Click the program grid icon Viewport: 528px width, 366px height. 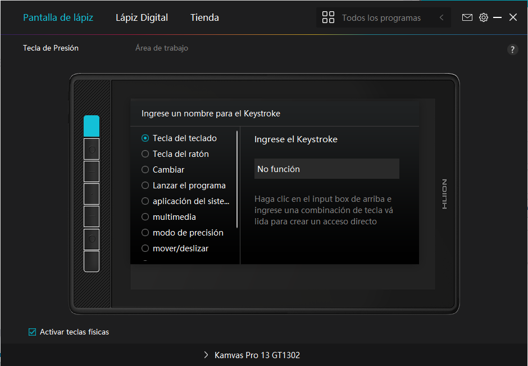click(328, 17)
